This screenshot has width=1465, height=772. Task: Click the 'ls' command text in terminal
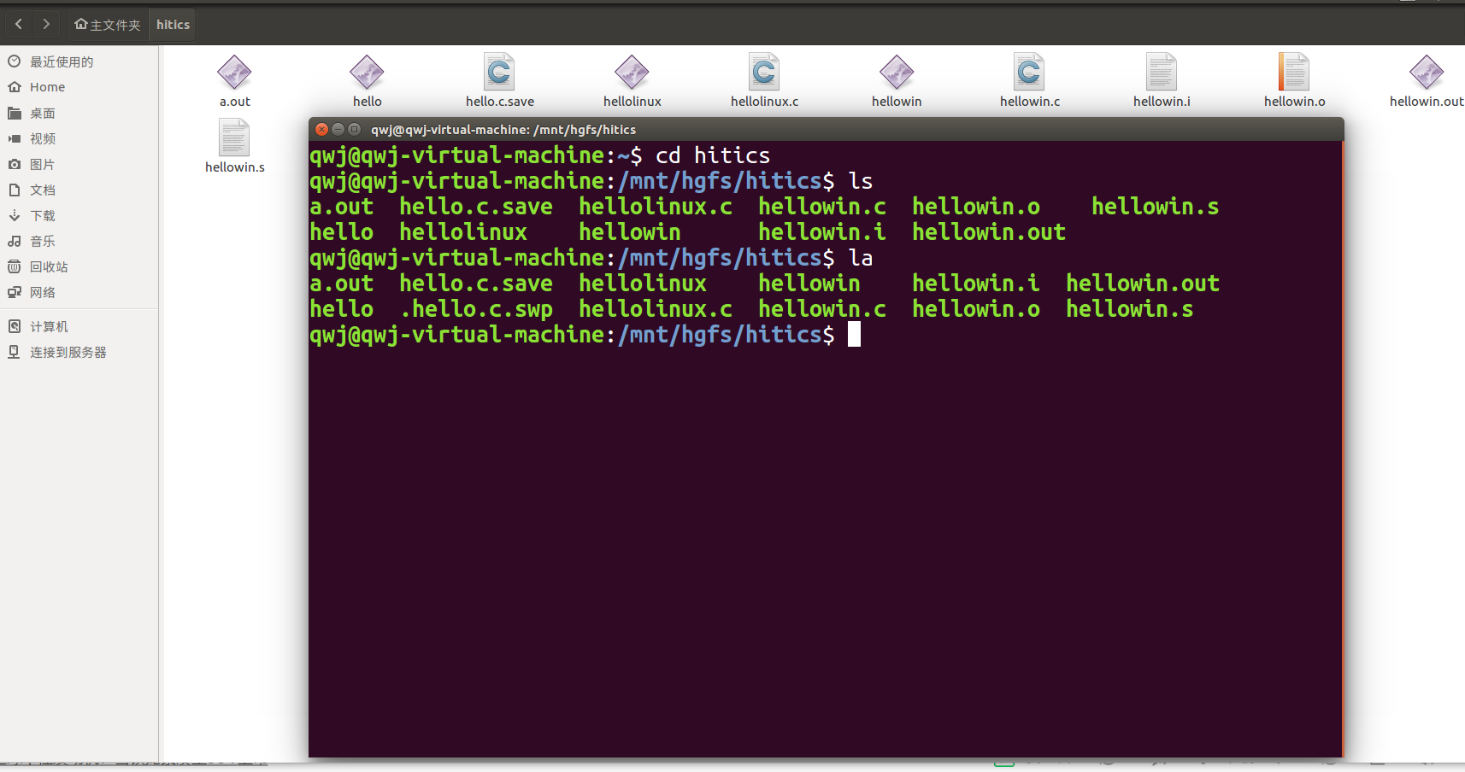(861, 180)
